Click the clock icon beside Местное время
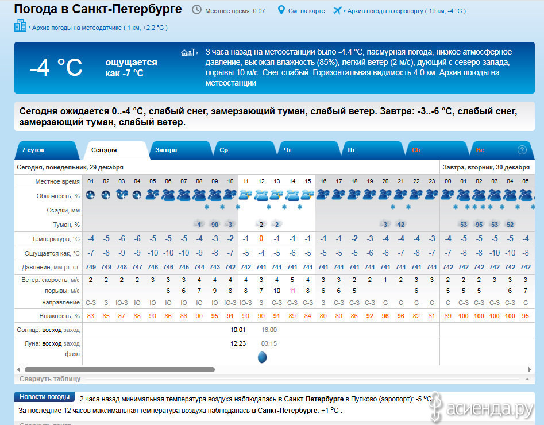The height and width of the screenshot is (425, 544). 196,10
